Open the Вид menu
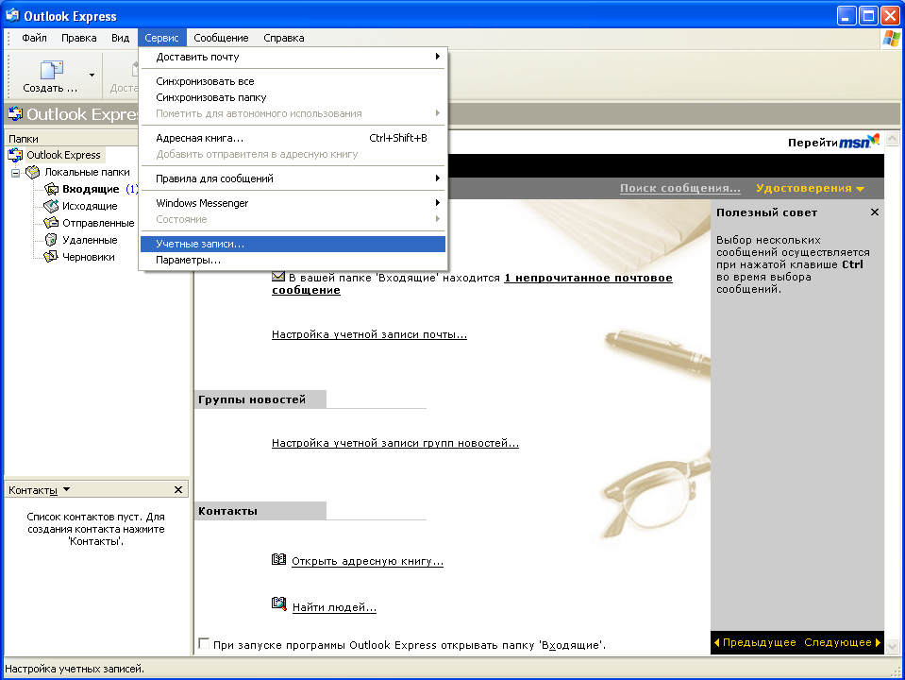905x680 pixels. 120,38
